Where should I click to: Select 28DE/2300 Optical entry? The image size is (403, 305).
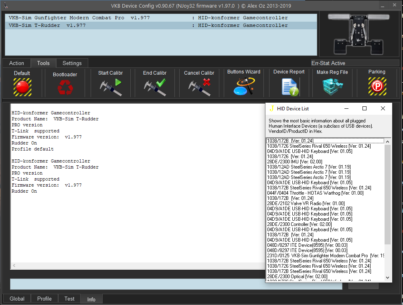[x=325, y=276]
